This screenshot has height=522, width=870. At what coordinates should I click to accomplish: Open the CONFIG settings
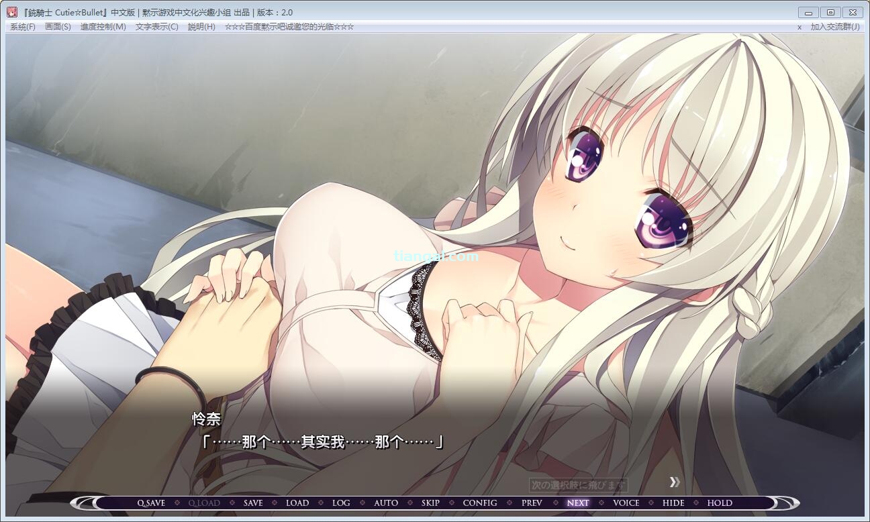pos(480,503)
